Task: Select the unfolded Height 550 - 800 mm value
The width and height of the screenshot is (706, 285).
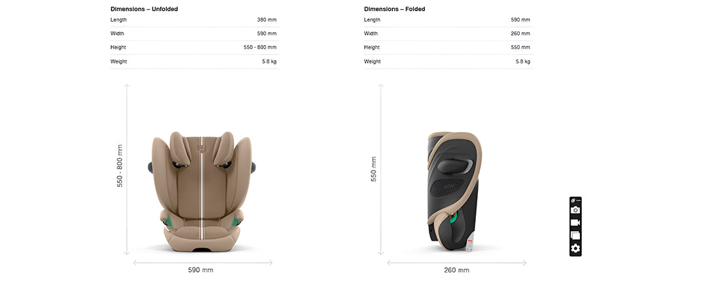Action: point(260,47)
